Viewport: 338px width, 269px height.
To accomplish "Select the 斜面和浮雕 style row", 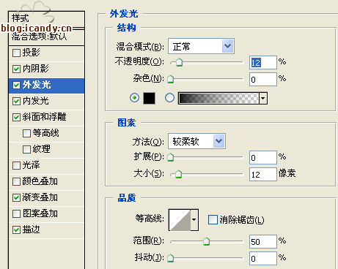I will point(46,117).
